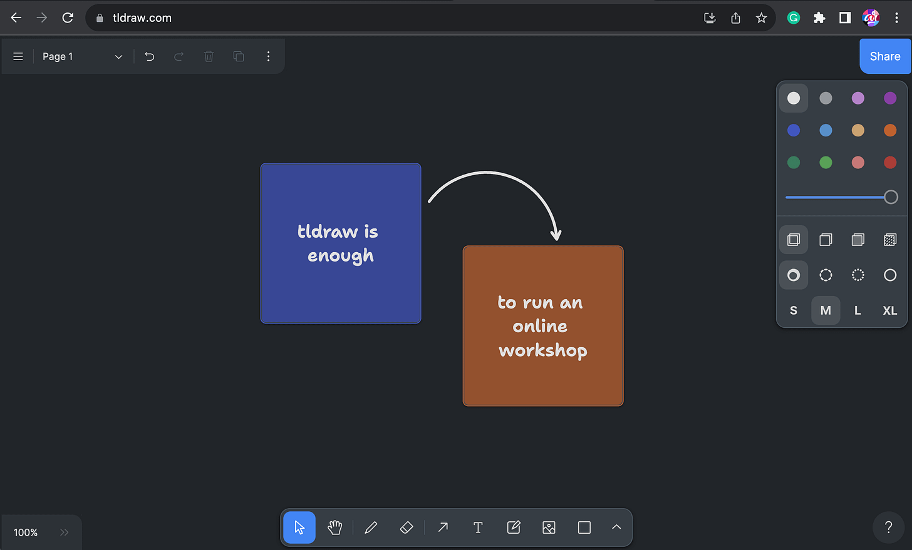Click the install app icon in address bar
The image size is (912, 550).
pyautogui.click(x=710, y=18)
